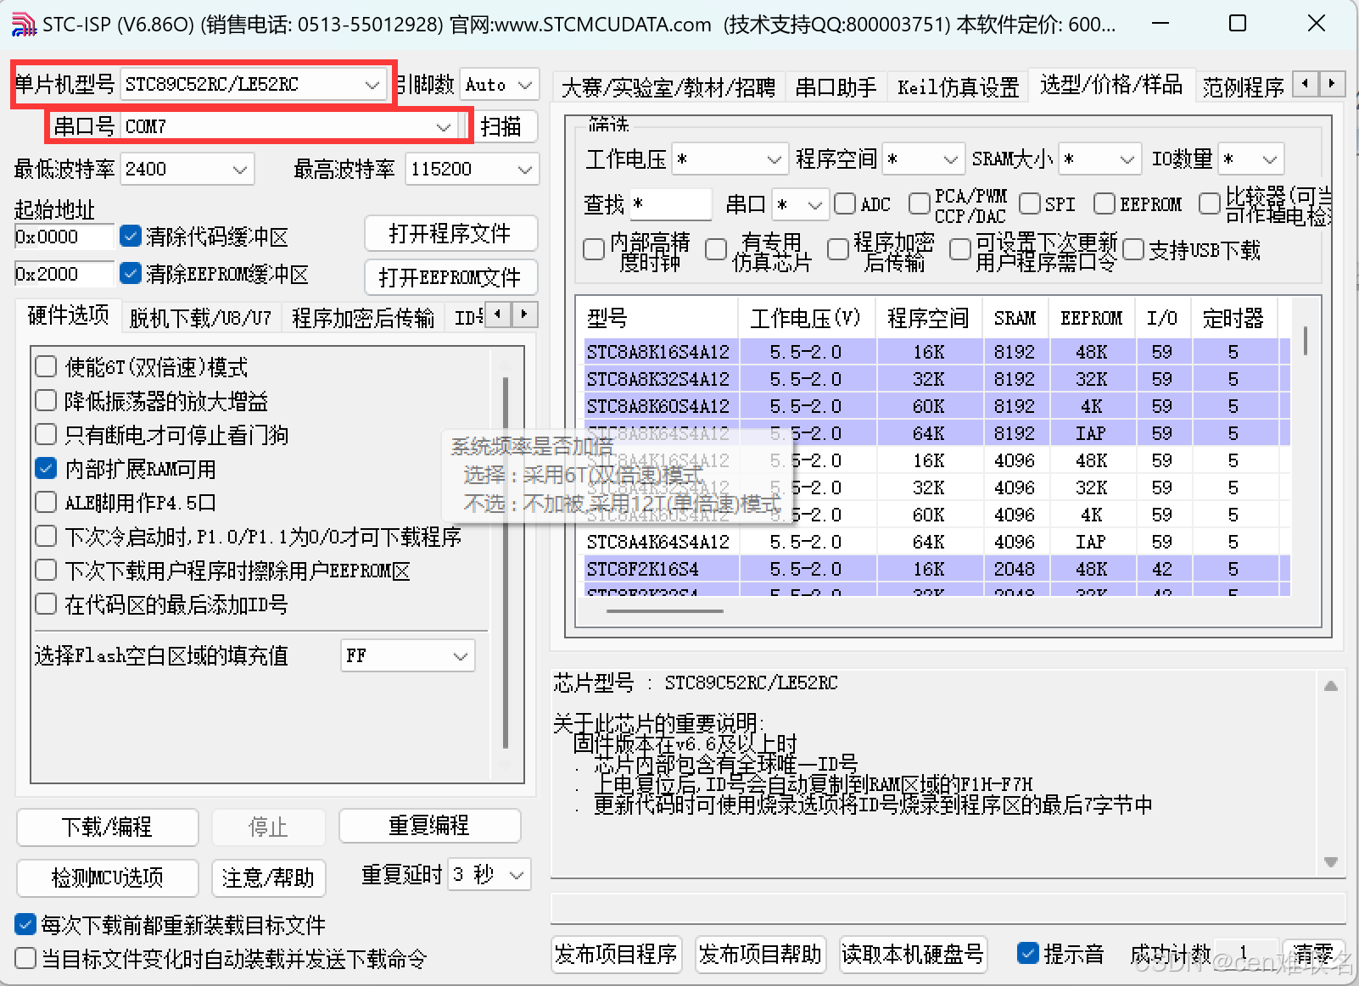Click the EEPROM address 0x2000 field
Screen dimensions: 1359x986
coord(64,275)
